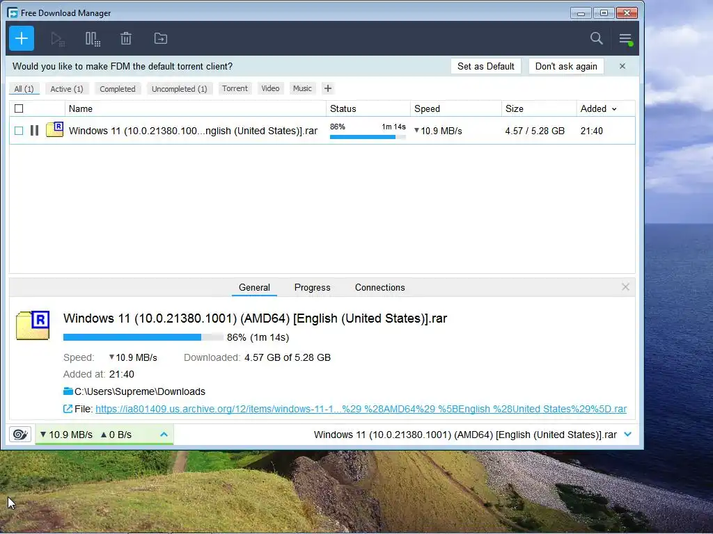The height and width of the screenshot is (534, 713).
Task: Click the 10.9 MB/s download speed in status bar
Action: (x=66, y=435)
